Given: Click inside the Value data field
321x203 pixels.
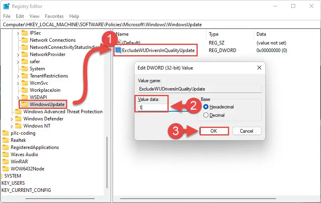Looking at the screenshot, I should (153, 107).
